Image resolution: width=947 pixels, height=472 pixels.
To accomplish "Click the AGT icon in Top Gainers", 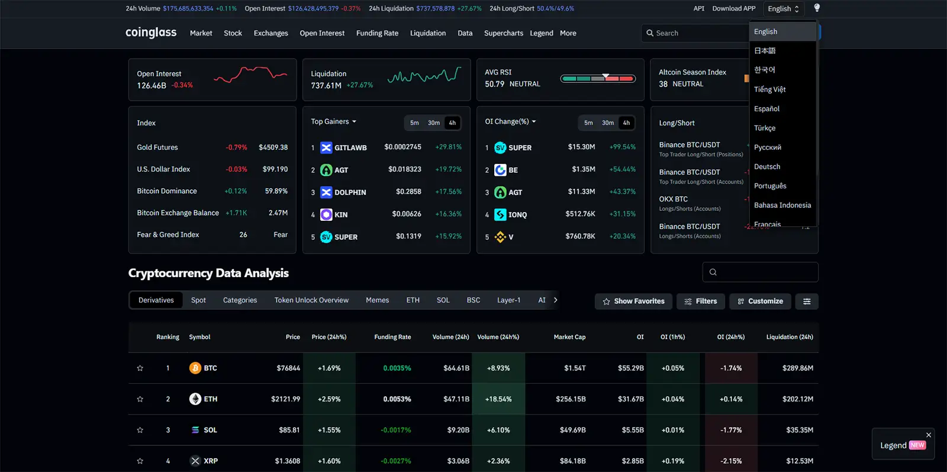I will [x=326, y=170].
